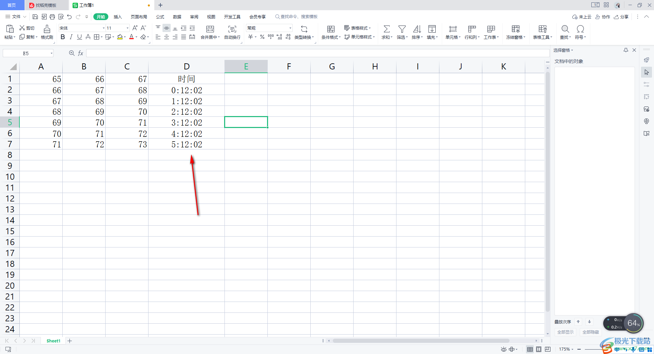Switch to Page Layout view in status bar
This screenshot has height=354, width=654.
tap(539, 349)
